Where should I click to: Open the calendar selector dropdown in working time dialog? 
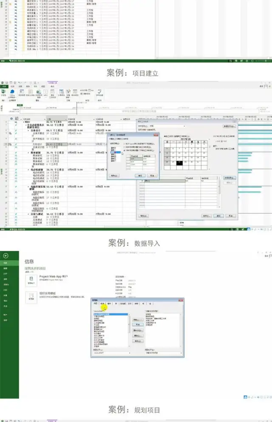click(x=184, y=126)
